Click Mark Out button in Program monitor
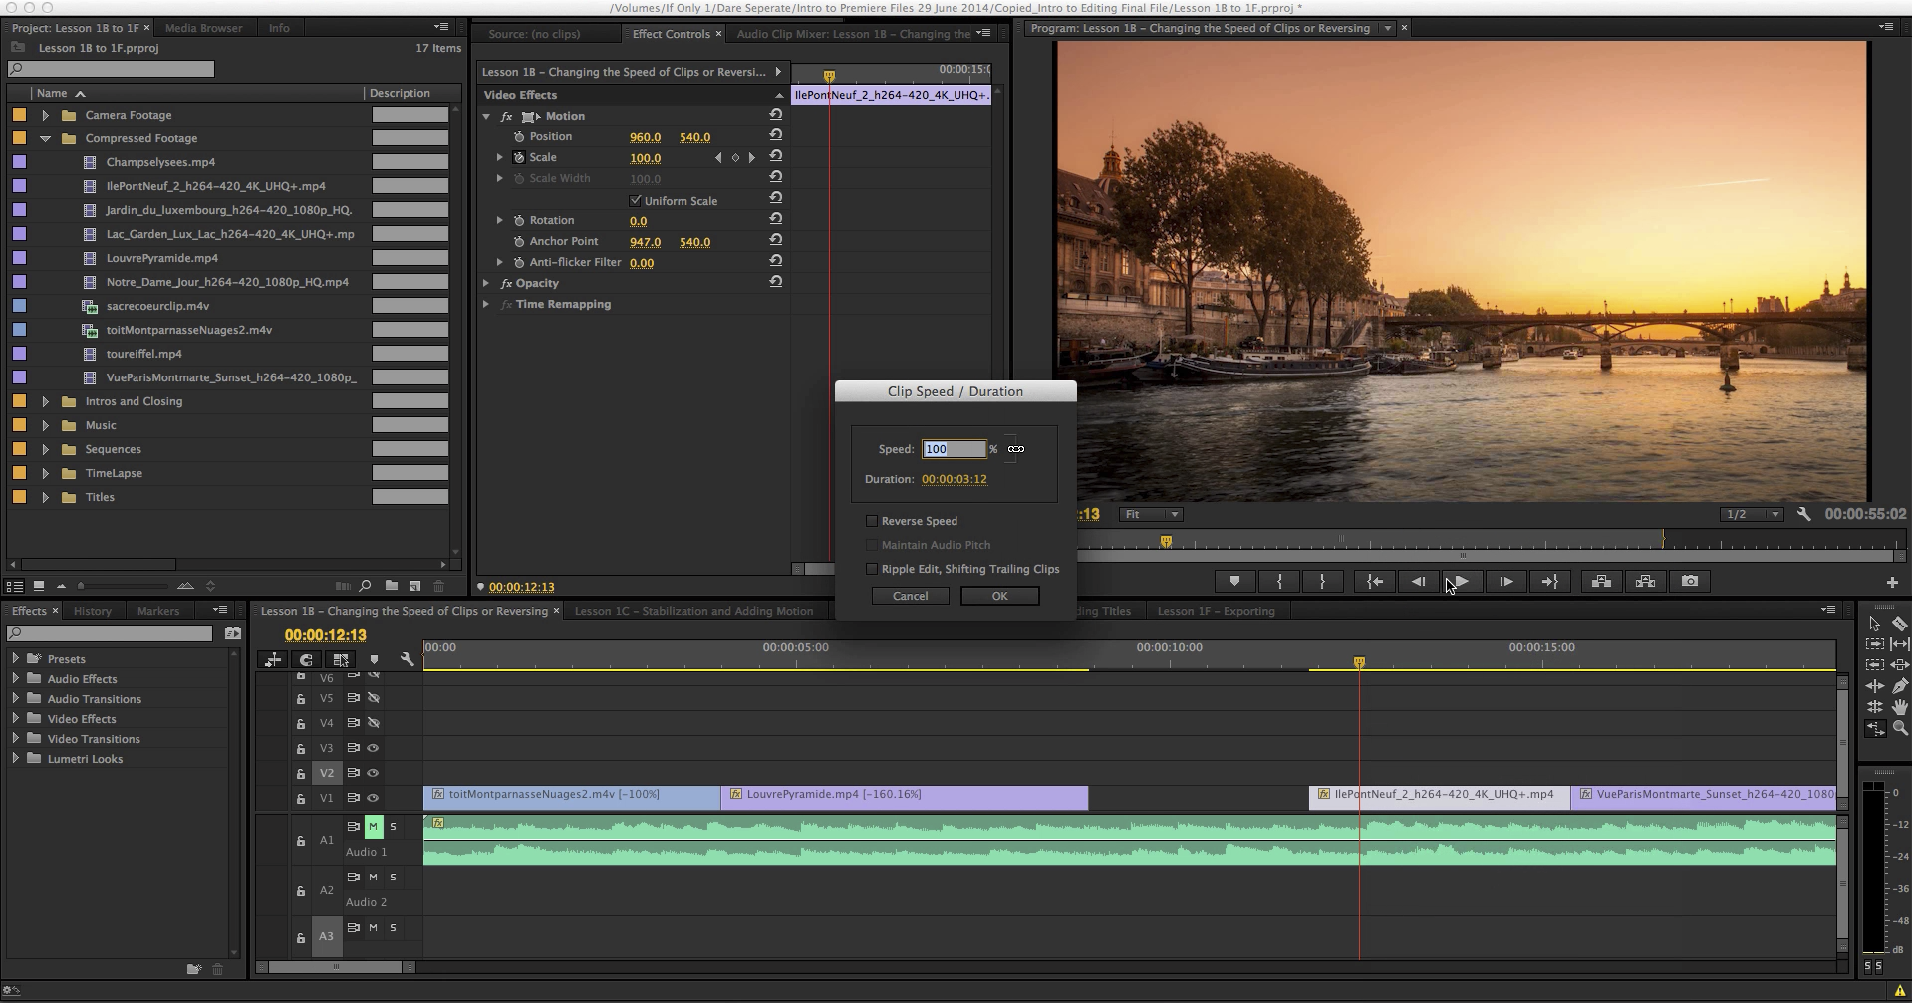 (x=1323, y=582)
